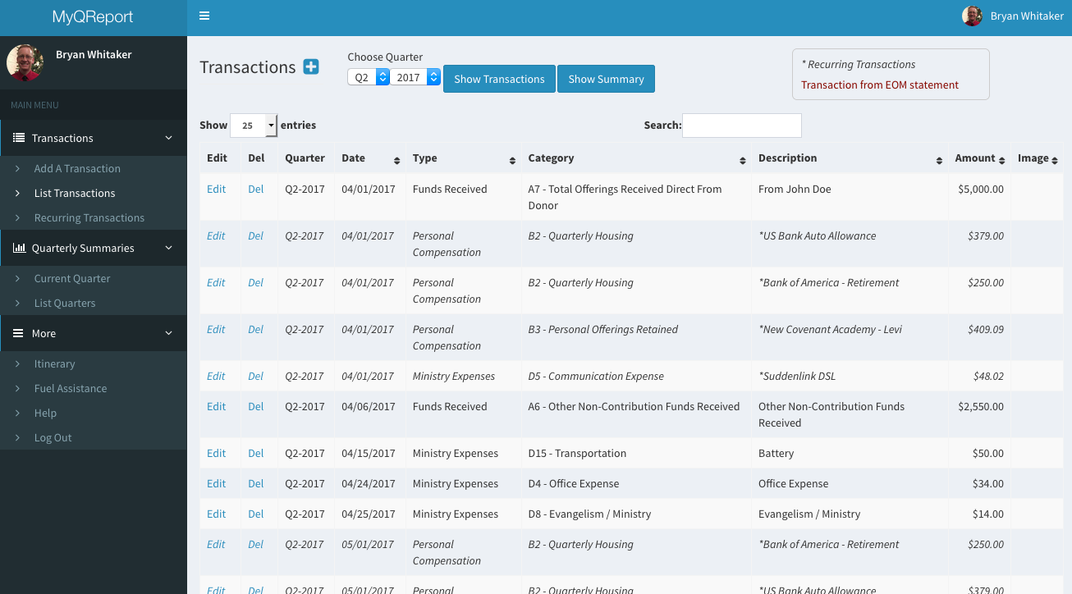1072x594 pixels.
Task: Edit the 05/01 Bank of America Retirement row
Action: pyautogui.click(x=216, y=544)
